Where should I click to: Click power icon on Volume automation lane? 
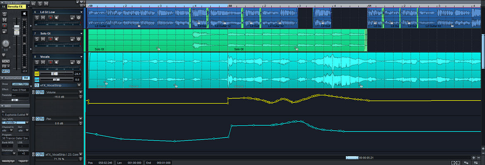(37, 92)
